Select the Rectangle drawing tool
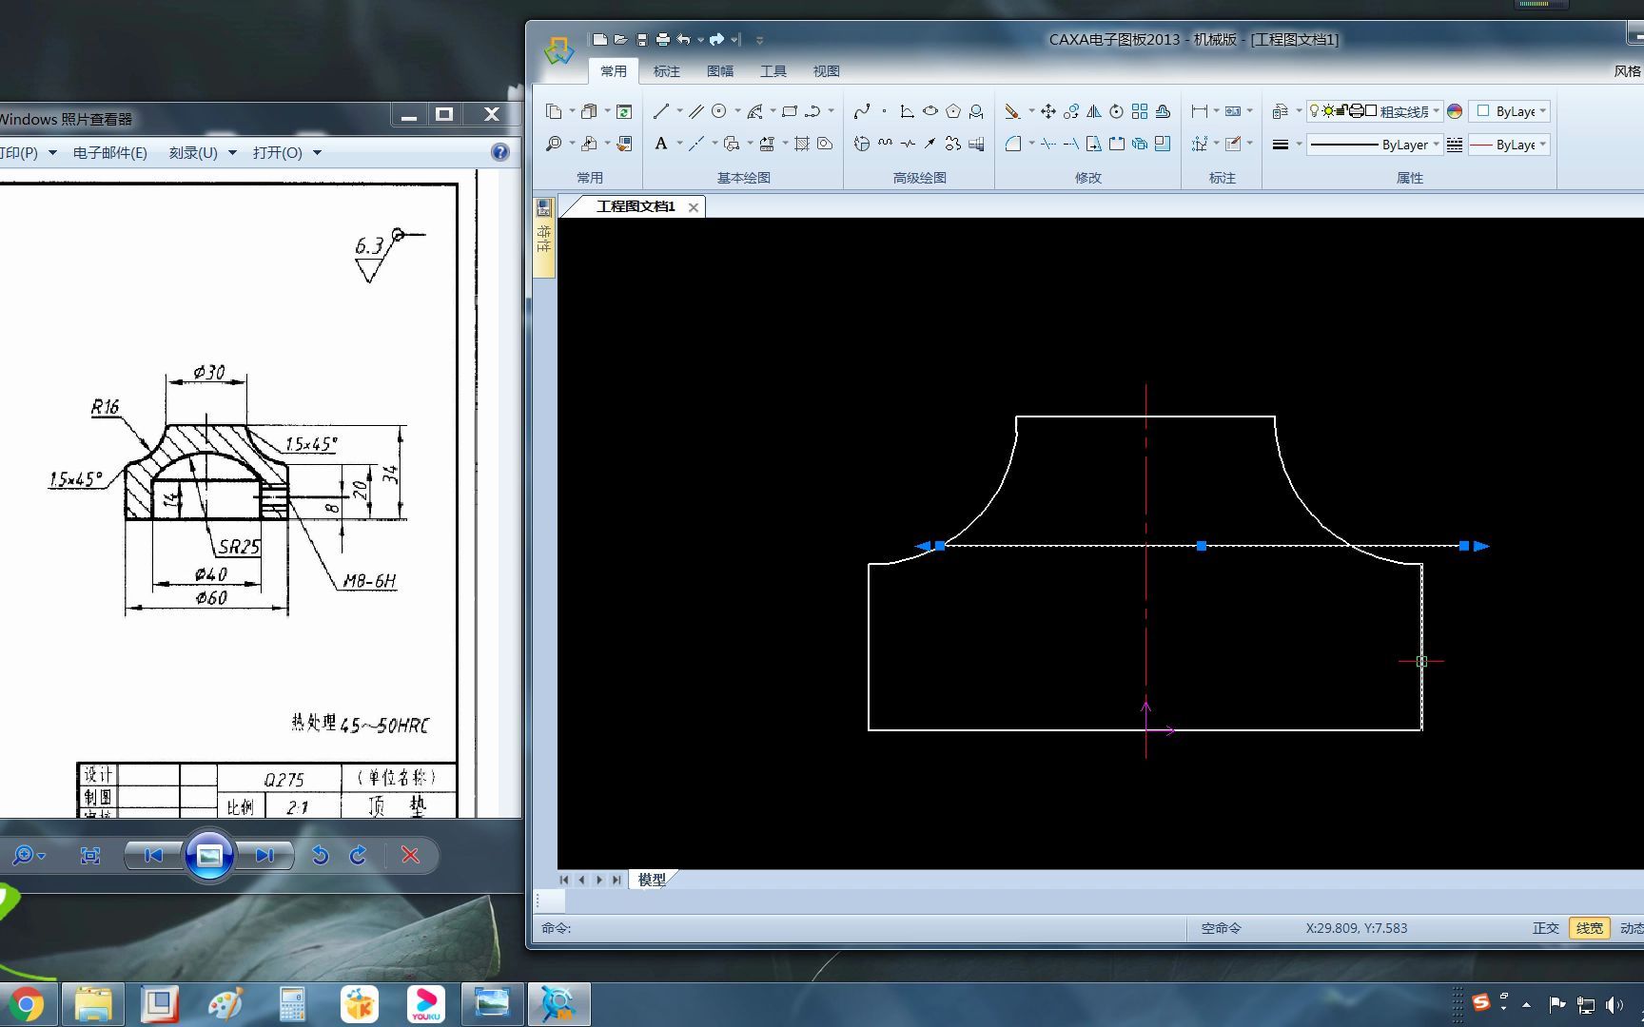The height and width of the screenshot is (1027, 1644). coord(790,111)
